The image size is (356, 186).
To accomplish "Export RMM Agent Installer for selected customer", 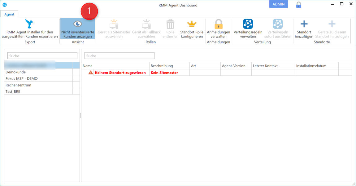I will [30, 29].
